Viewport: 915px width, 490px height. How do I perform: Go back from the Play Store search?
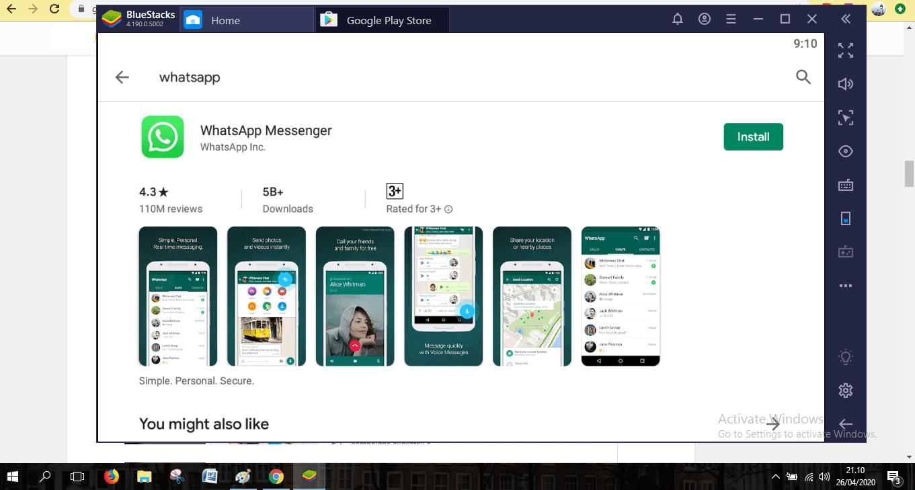pos(122,77)
